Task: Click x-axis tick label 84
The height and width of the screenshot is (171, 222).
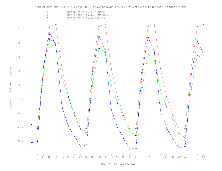Action: 203,157
